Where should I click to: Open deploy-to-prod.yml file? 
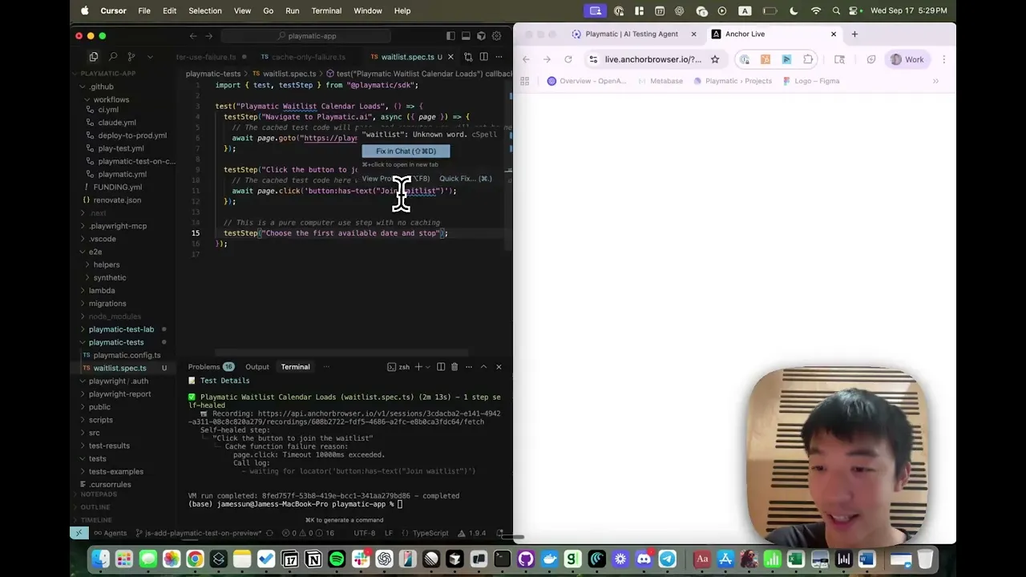tap(131, 135)
